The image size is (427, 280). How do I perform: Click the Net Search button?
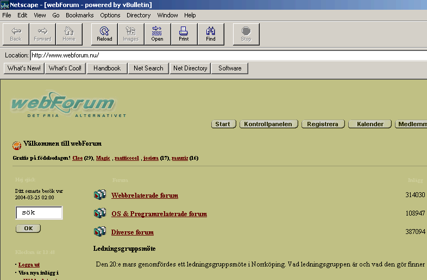tap(148, 68)
